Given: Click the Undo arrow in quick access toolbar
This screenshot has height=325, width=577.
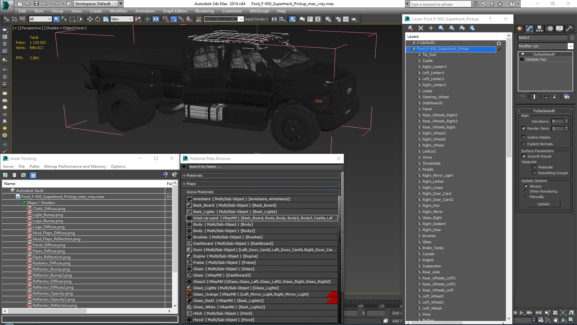Looking at the screenshot, I should [44, 4].
